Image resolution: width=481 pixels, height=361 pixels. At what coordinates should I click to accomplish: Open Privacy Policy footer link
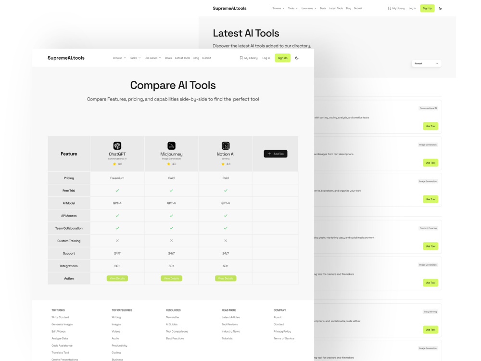click(282, 332)
